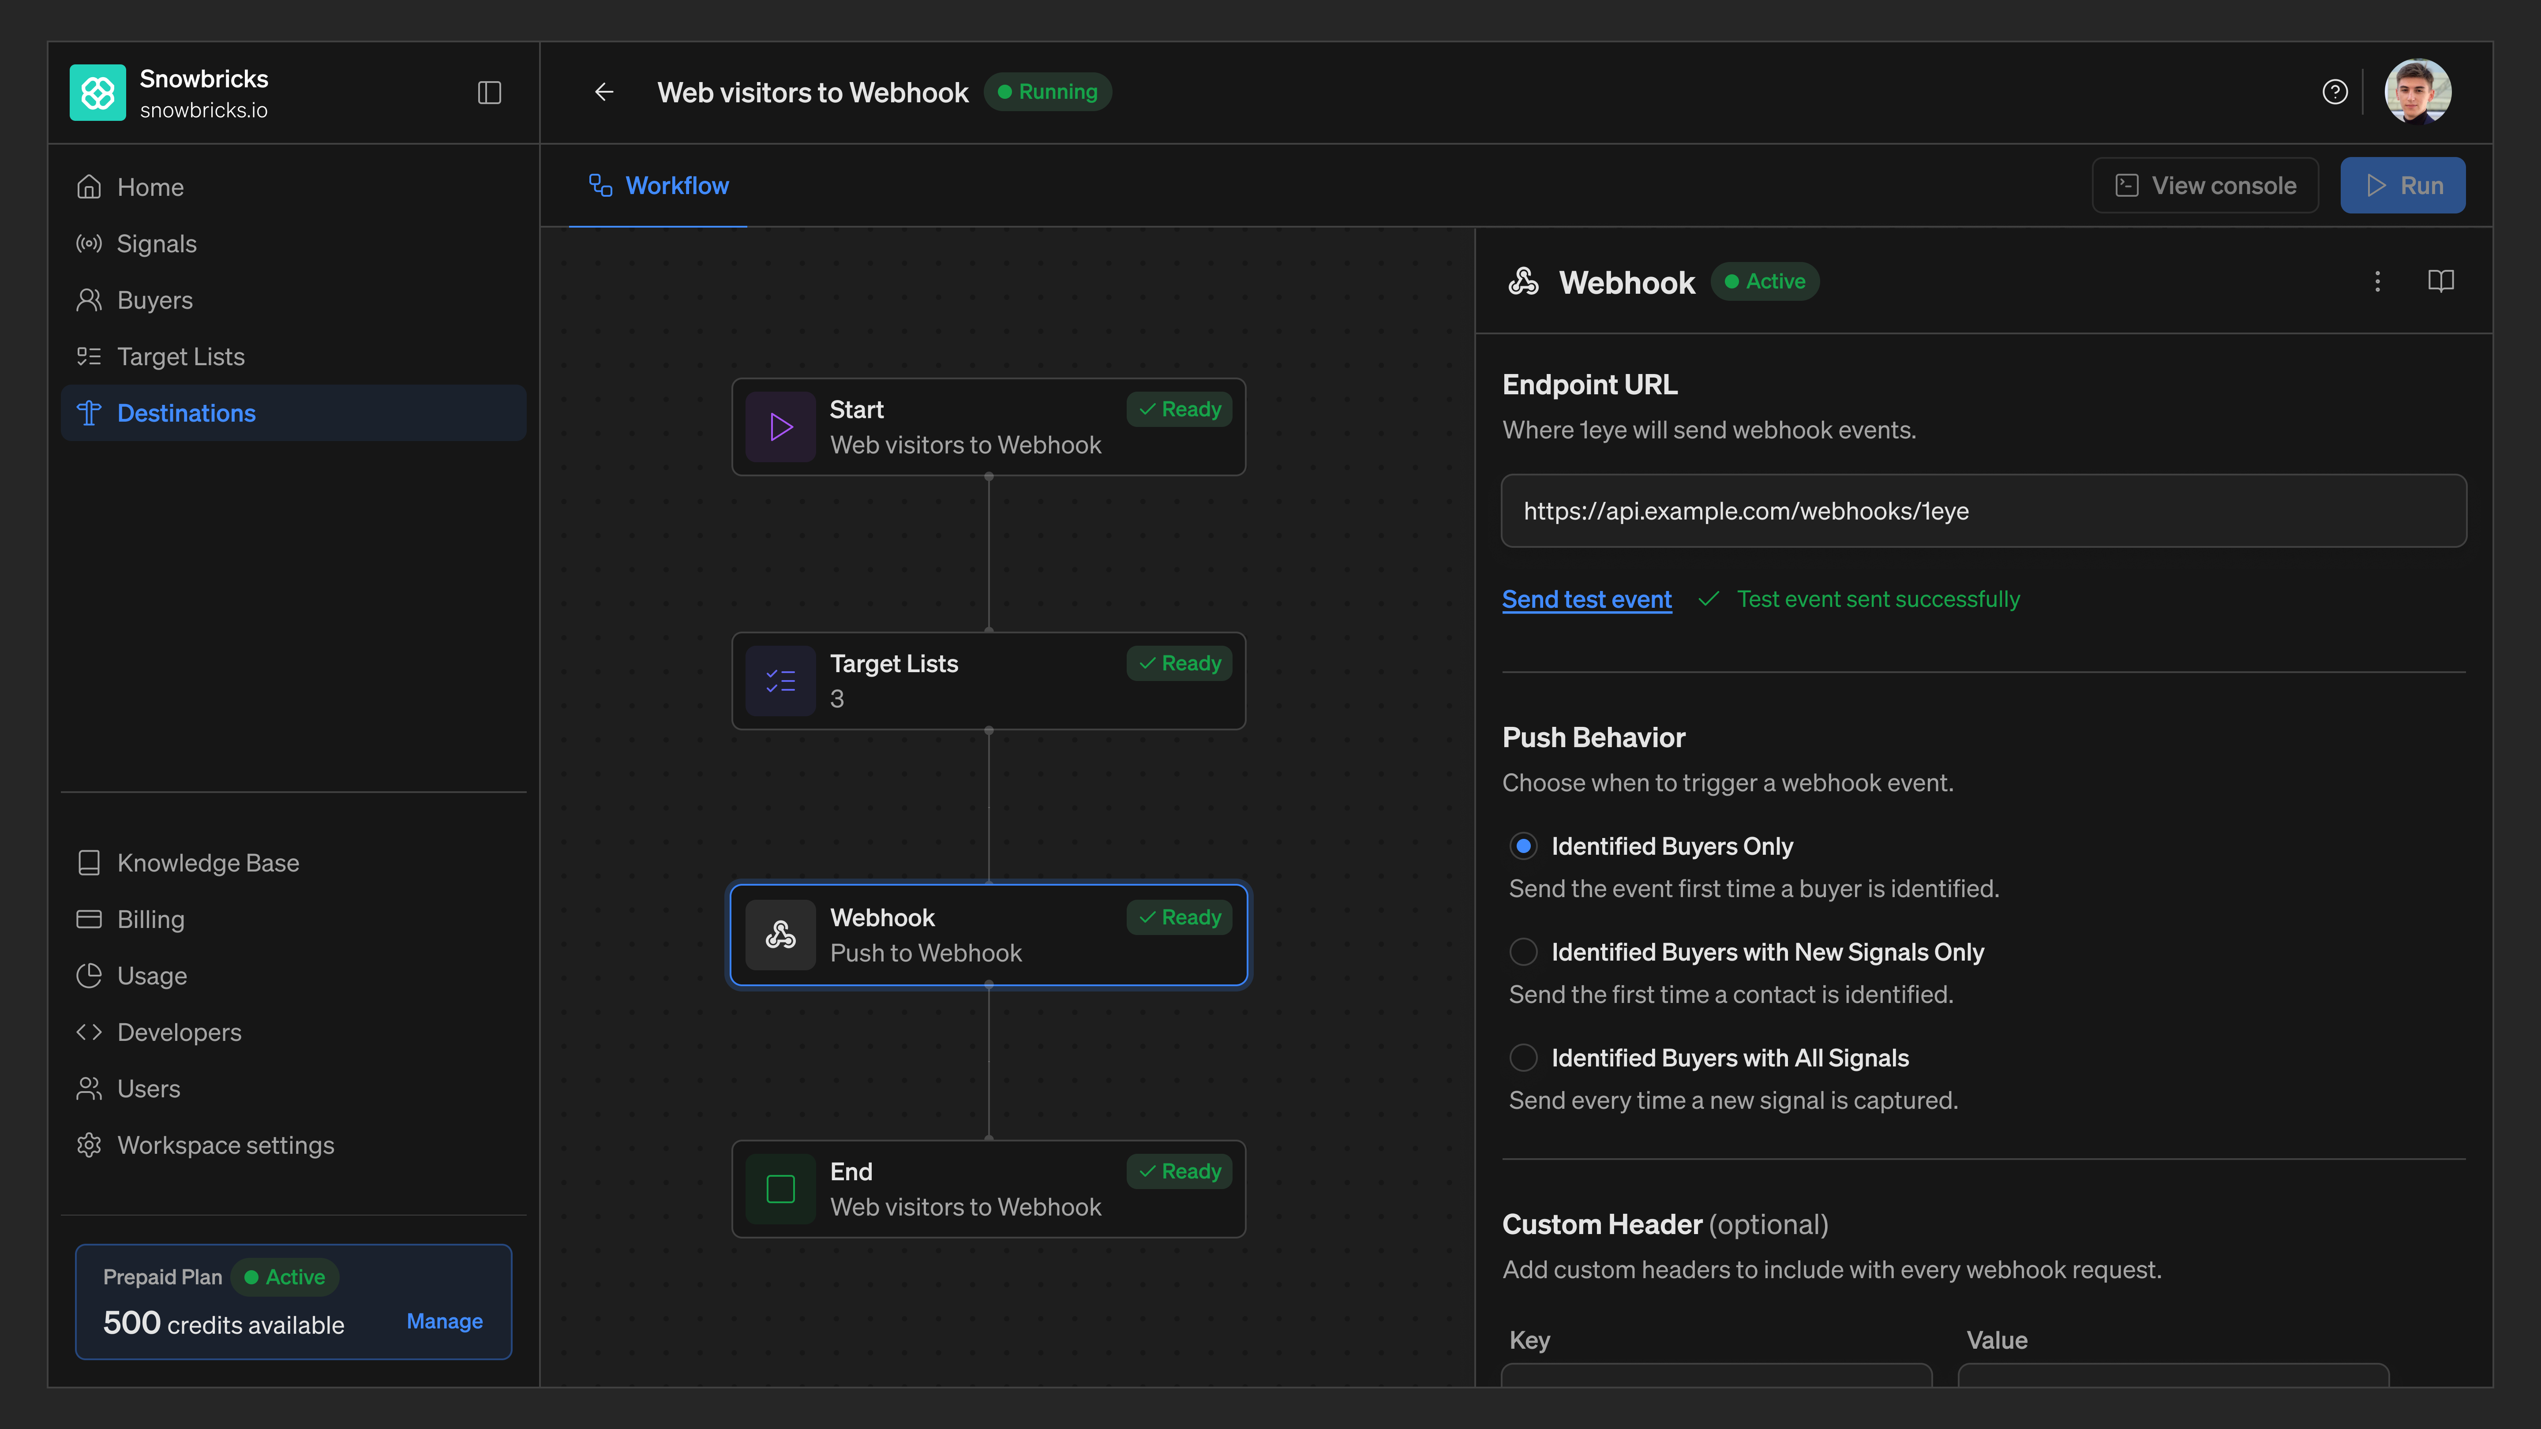Image resolution: width=2541 pixels, height=1429 pixels.
Task: Click the Ready badge on Start node
Action: (x=1179, y=409)
